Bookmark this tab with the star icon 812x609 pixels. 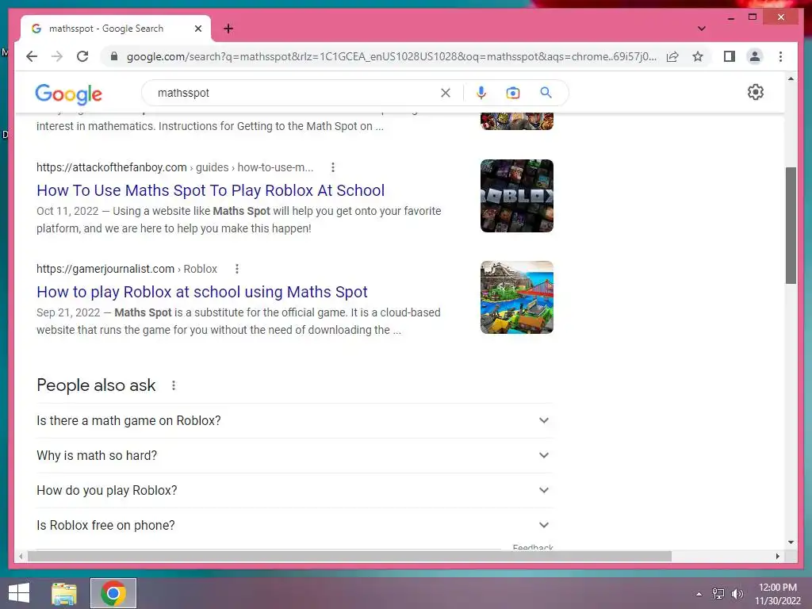(x=698, y=56)
